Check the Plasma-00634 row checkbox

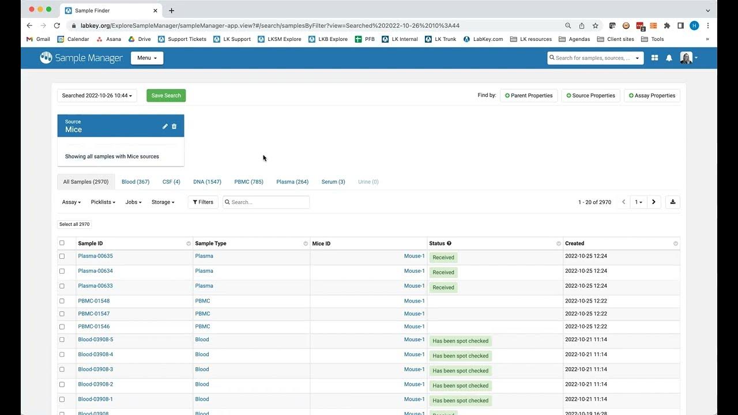tap(62, 271)
